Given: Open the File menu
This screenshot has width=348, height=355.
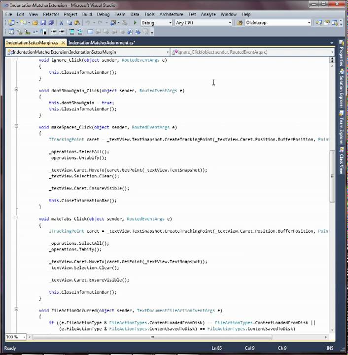Looking at the screenshot, I should coord(8,14).
